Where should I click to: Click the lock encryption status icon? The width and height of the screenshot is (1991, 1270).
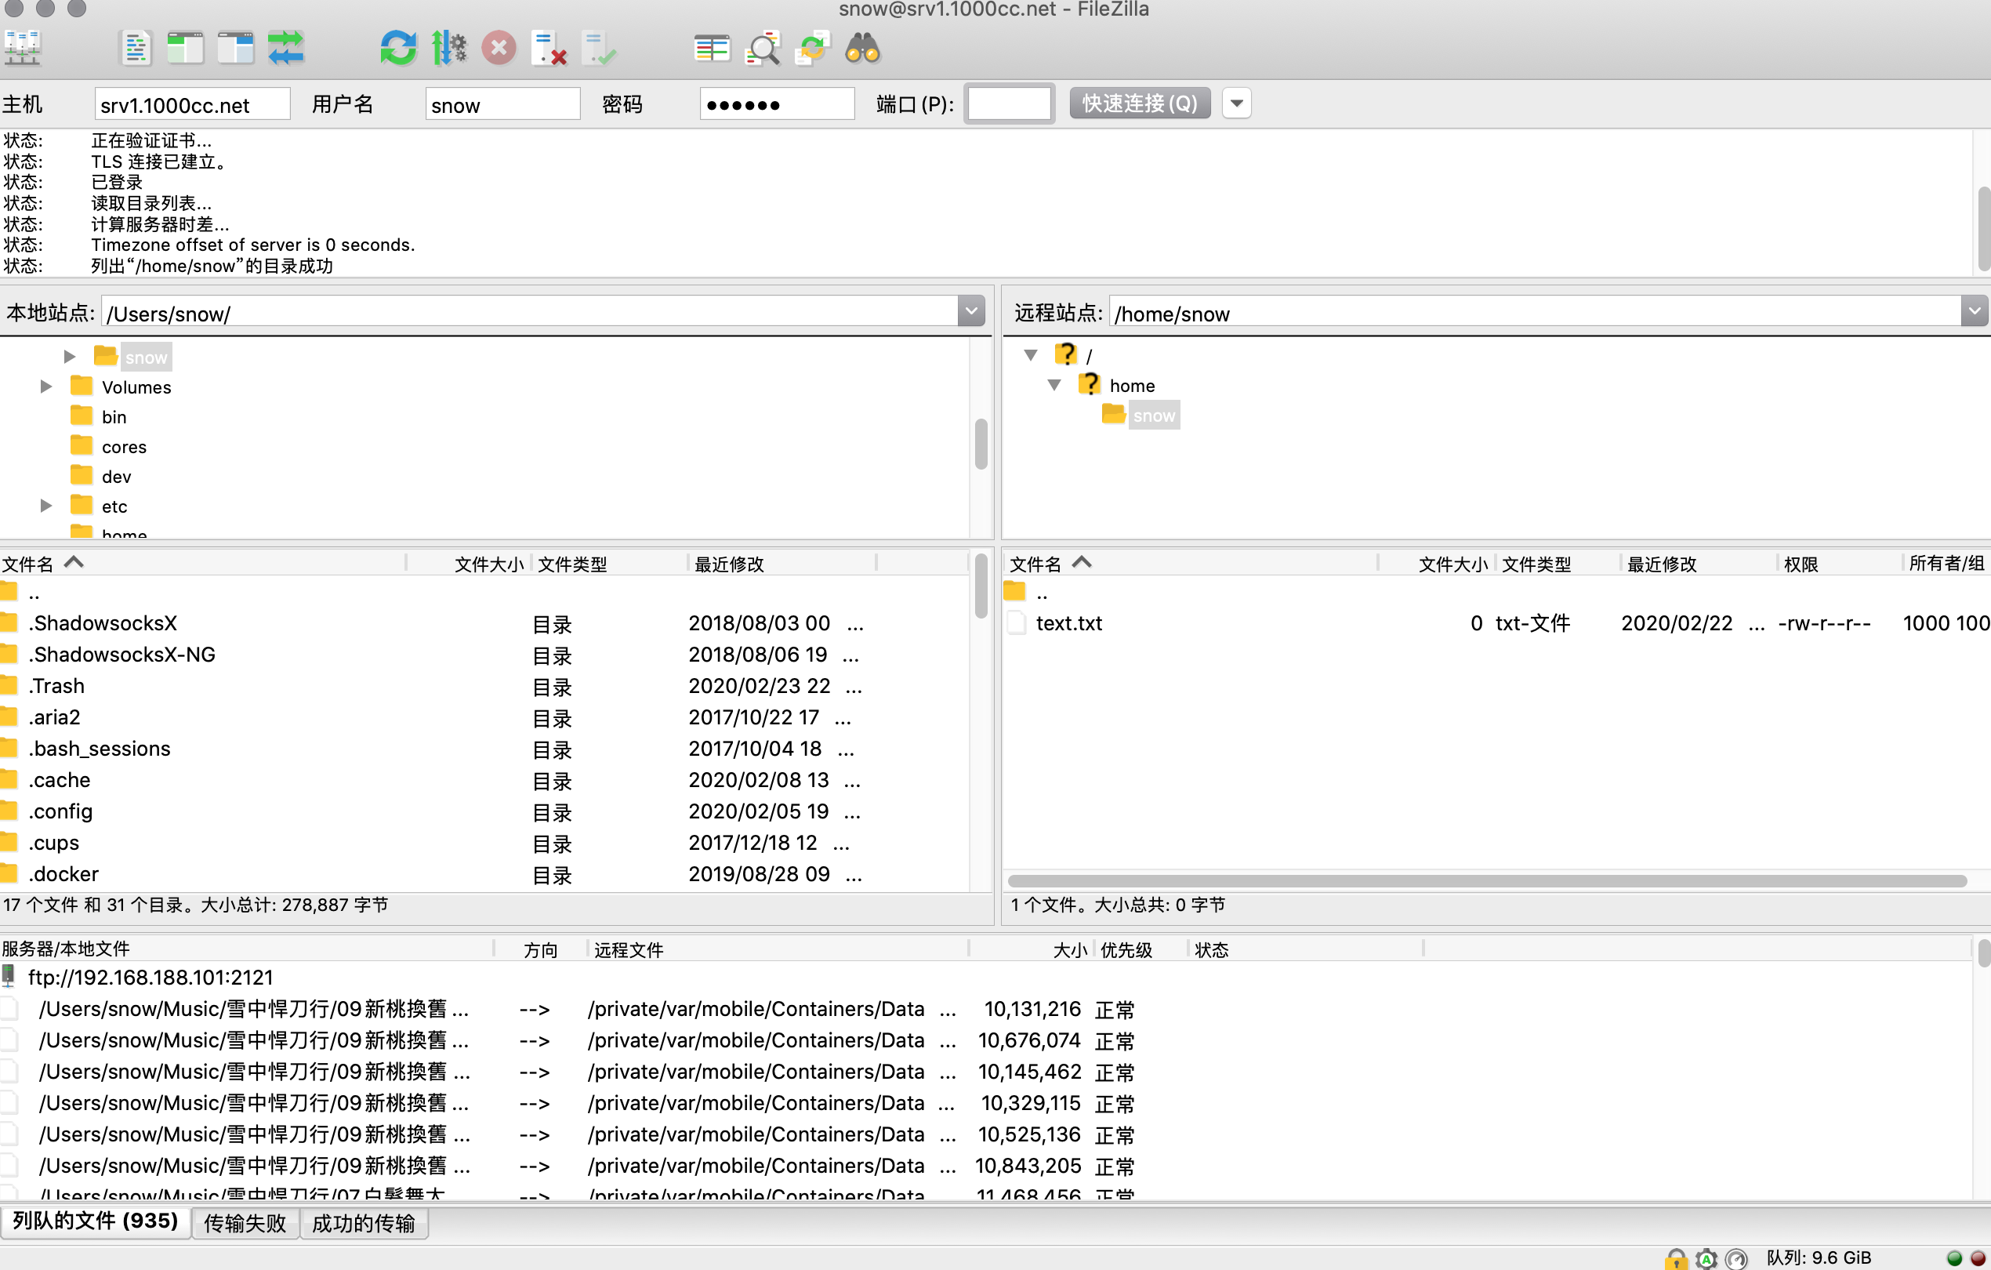(1675, 1257)
